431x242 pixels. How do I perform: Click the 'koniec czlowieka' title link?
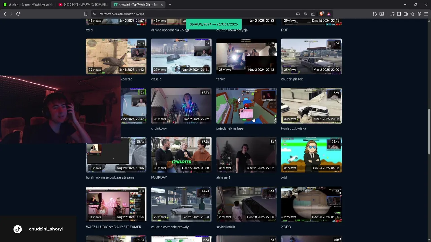(294, 128)
